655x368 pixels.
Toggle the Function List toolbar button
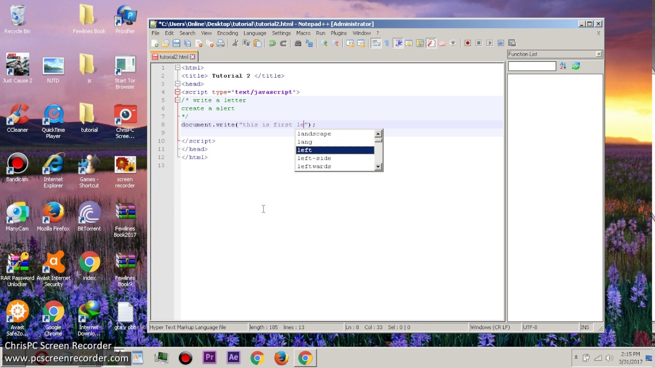tap(431, 43)
